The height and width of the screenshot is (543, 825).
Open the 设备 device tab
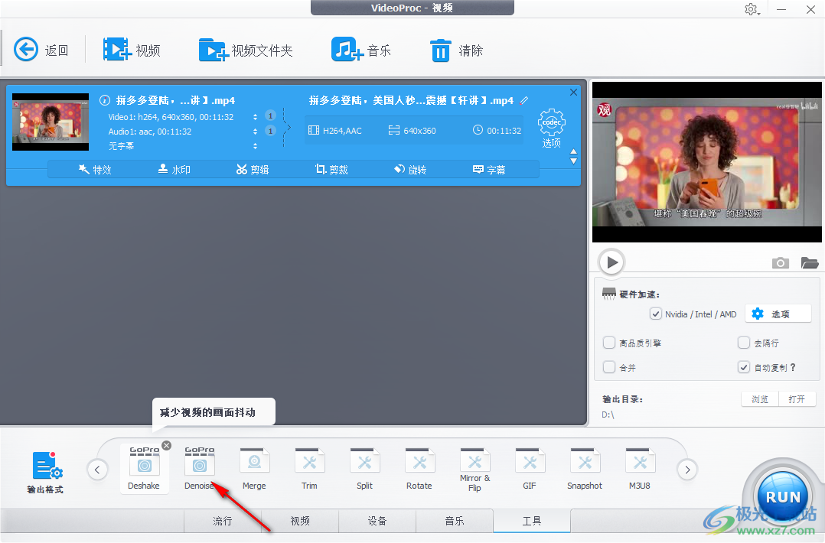pos(377,521)
